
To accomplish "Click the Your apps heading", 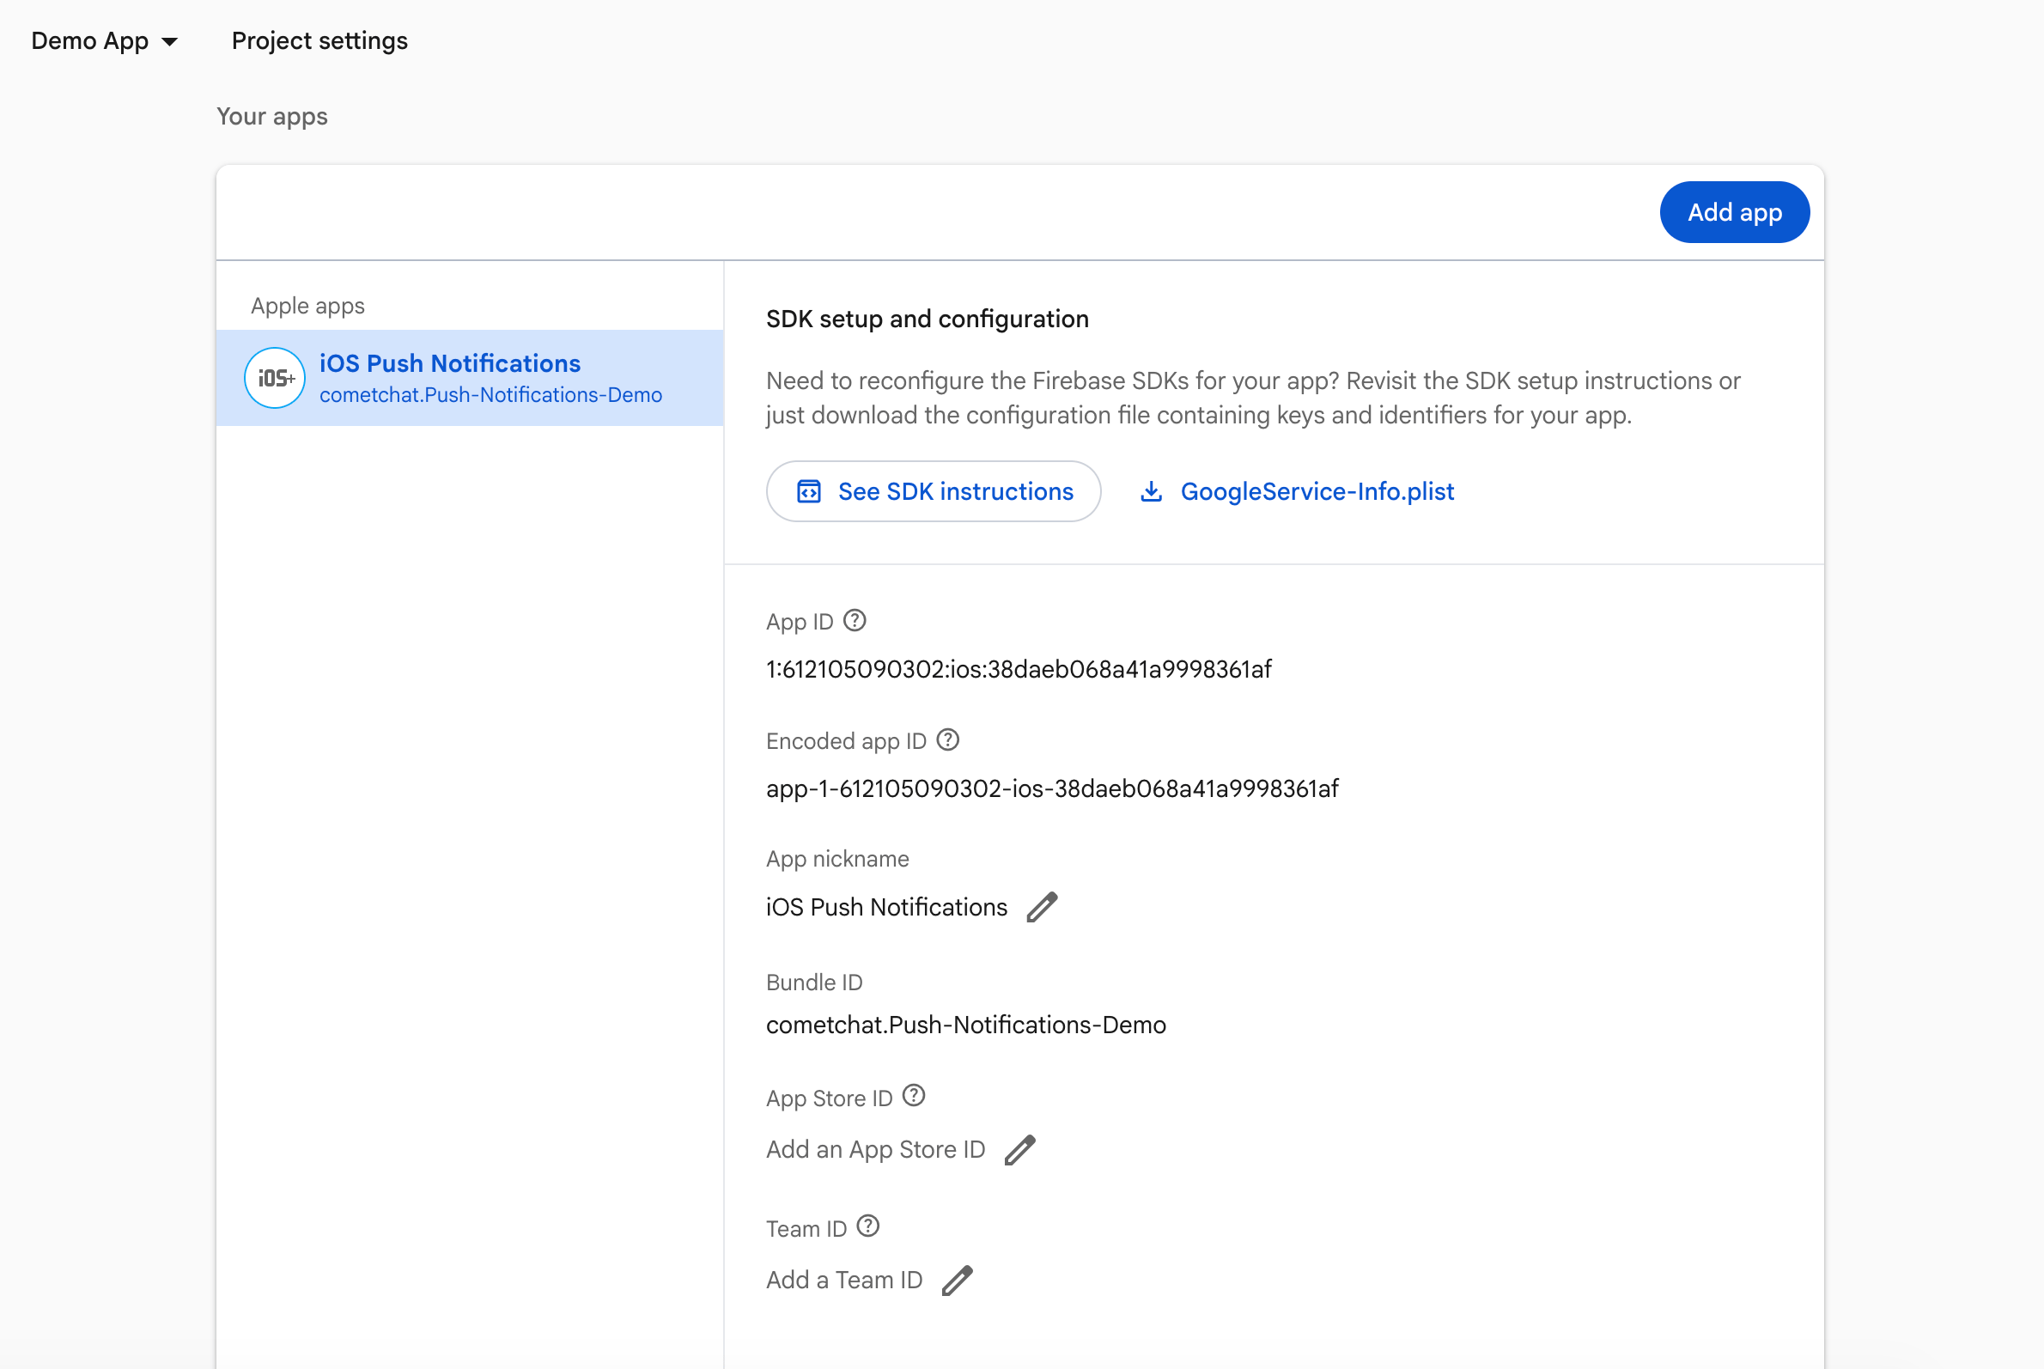I will tap(272, 116).
